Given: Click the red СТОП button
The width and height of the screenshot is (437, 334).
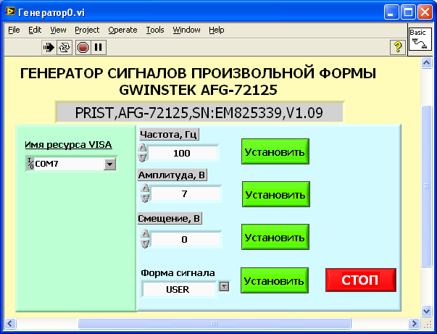Looking at the screenshot, I should tap(361, 280).
